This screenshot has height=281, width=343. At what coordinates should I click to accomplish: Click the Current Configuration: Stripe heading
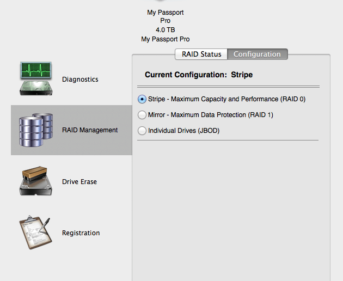[199, 75]
